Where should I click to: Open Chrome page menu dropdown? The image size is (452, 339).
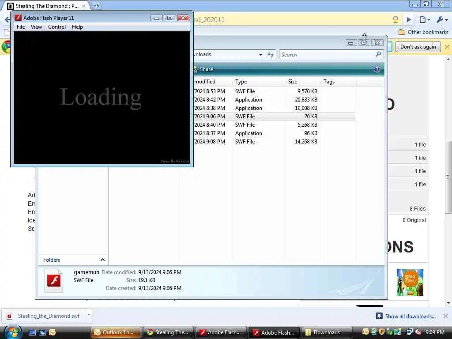point(425,19)
